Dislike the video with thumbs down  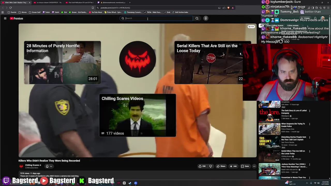point(210,166)
